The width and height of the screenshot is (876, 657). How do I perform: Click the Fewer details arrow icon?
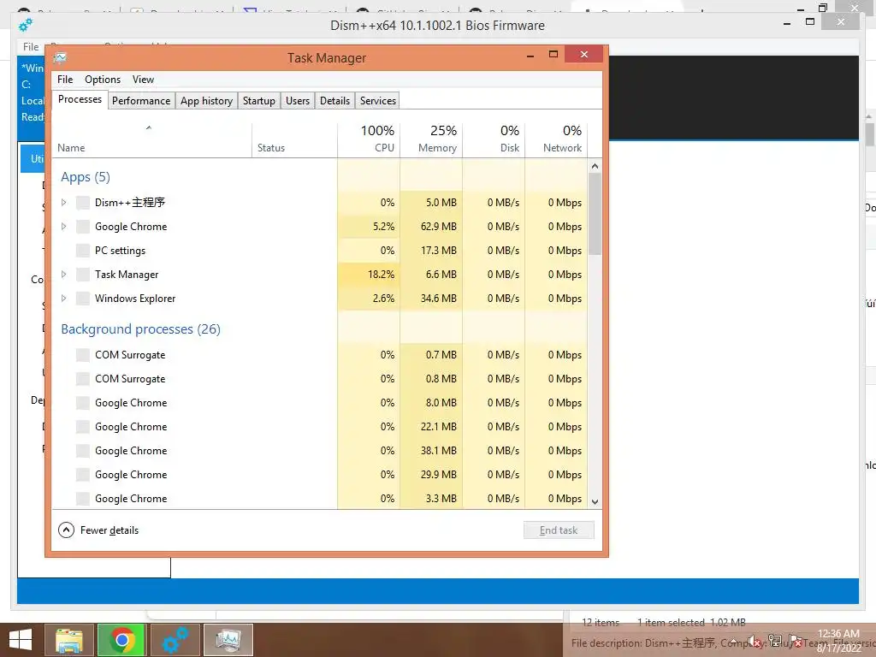[66, 530]
